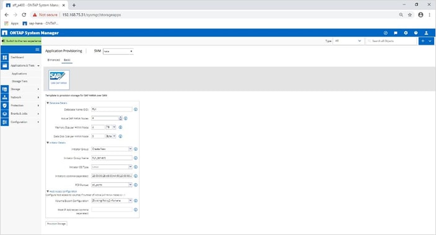Open Applications in the sidebar

coord(19,74)
